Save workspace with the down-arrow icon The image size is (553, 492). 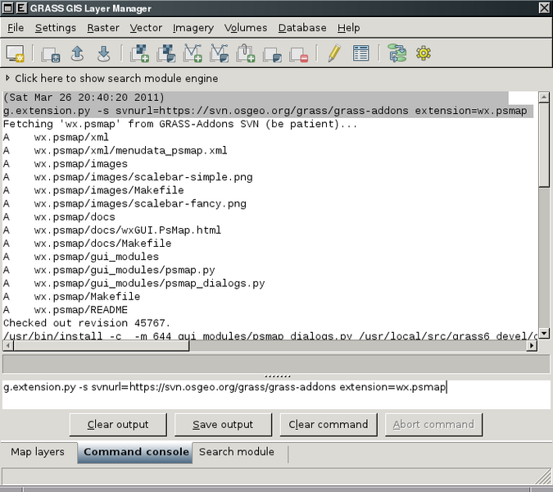point(104,53)
